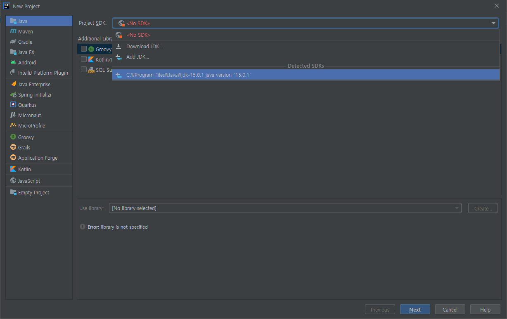This screenshot has width=507, height=319.
Task: Click the Help button
Action: tap(485, 310)
